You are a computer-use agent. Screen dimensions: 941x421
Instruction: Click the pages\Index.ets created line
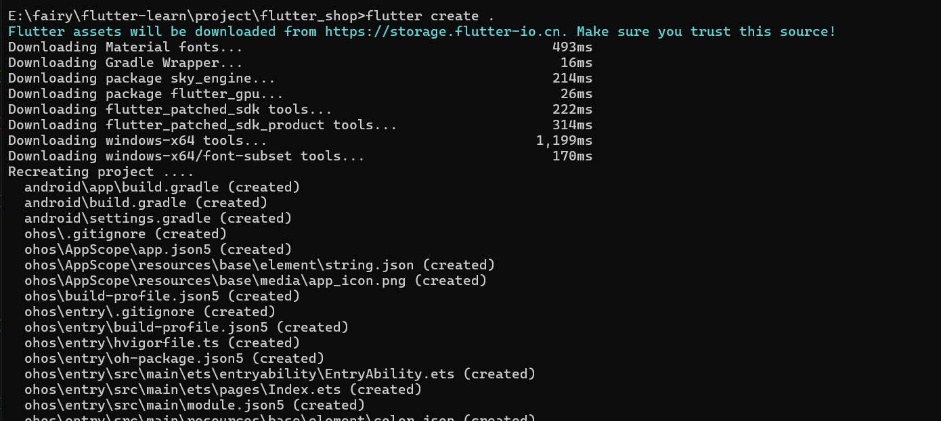223,389
